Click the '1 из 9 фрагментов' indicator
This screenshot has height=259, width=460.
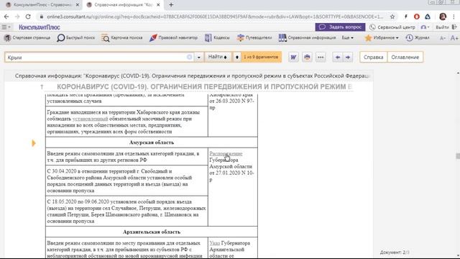tap(261, 57)
